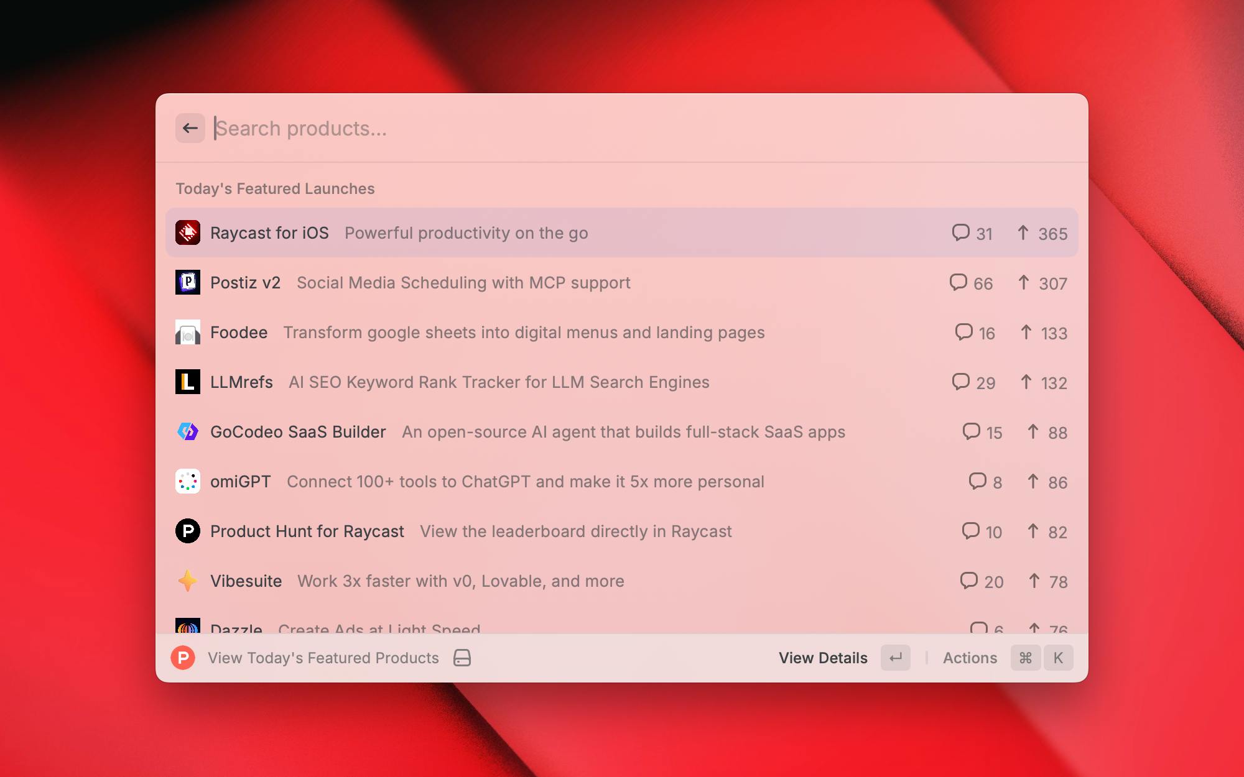Click the tagline "Powerful productivity on the go"
The image size is (1244, 777).
(x=466, y=233)
